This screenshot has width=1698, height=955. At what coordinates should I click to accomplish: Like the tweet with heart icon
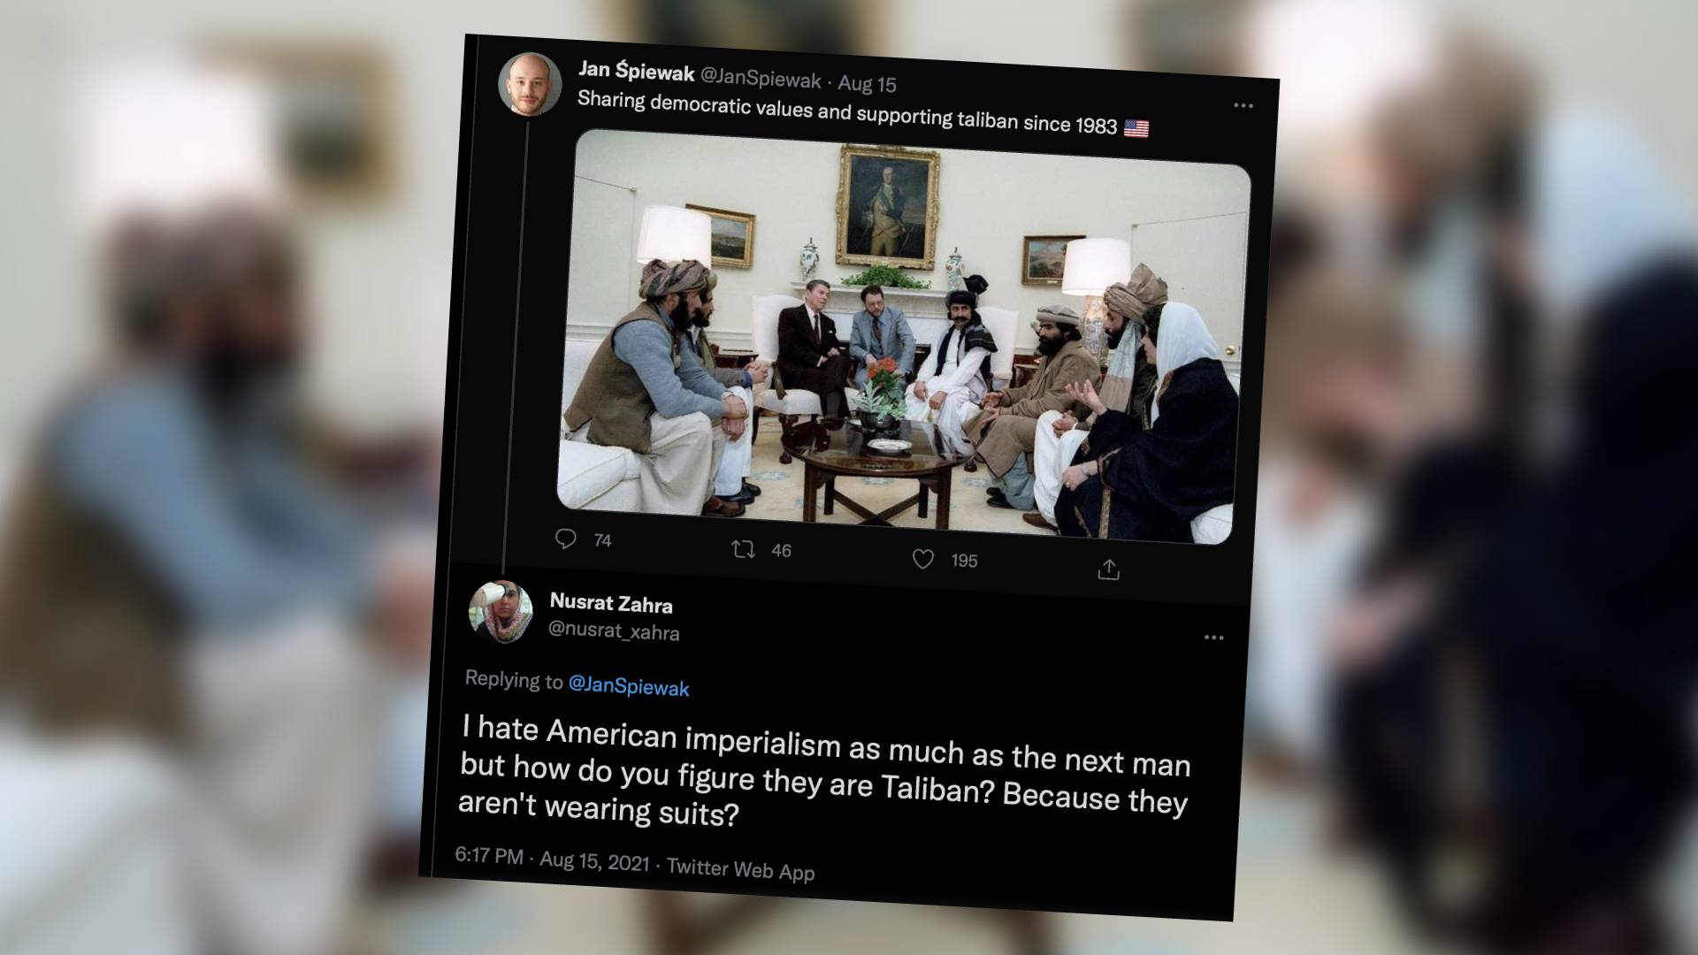click(922, 559)
